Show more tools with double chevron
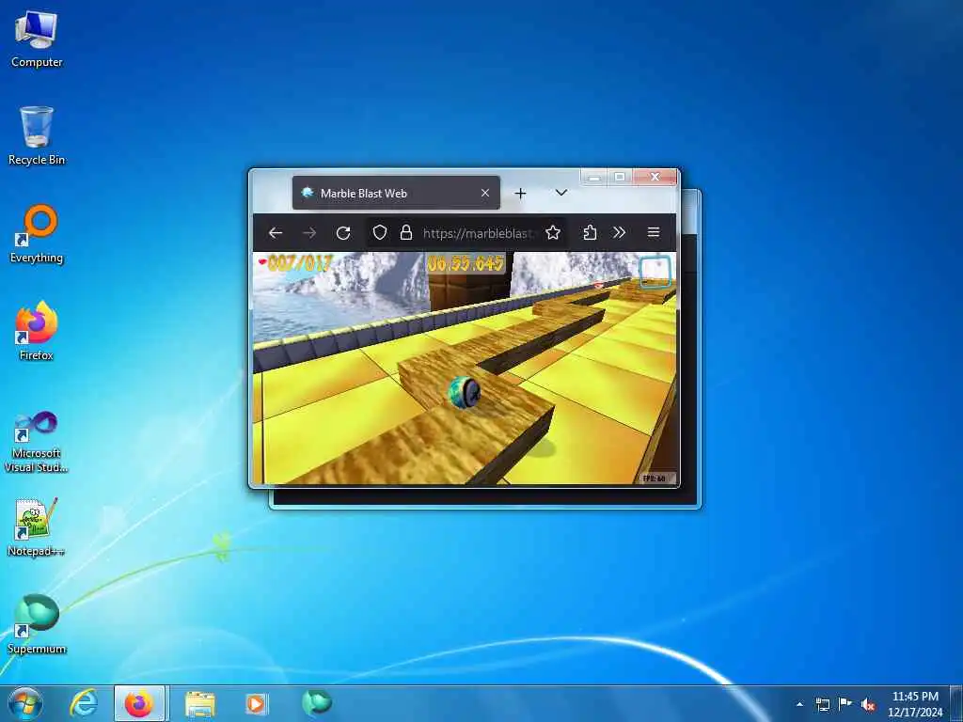Viewport: 963px width, 722px height. [x=619, y=233]
